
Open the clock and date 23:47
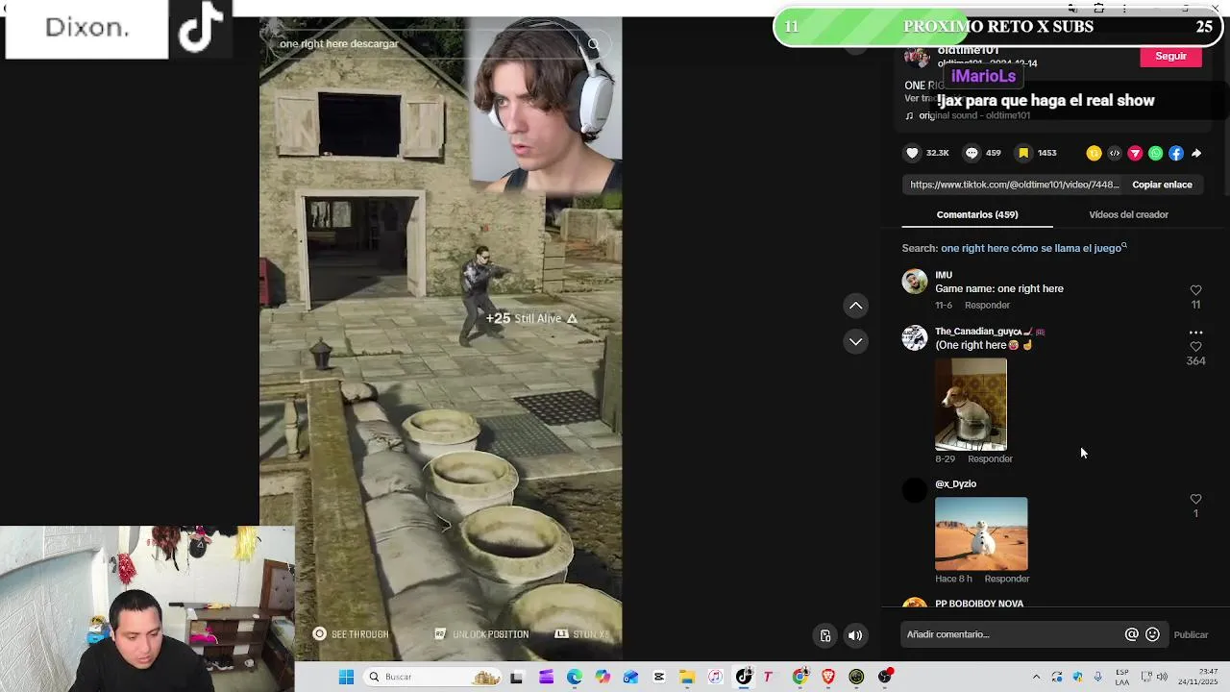point(1198,677)
